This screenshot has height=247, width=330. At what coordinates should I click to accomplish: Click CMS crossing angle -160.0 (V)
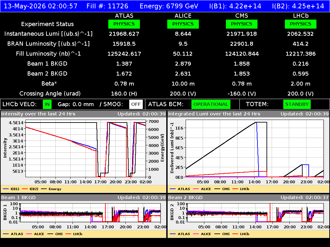click(x=242, y=94)
